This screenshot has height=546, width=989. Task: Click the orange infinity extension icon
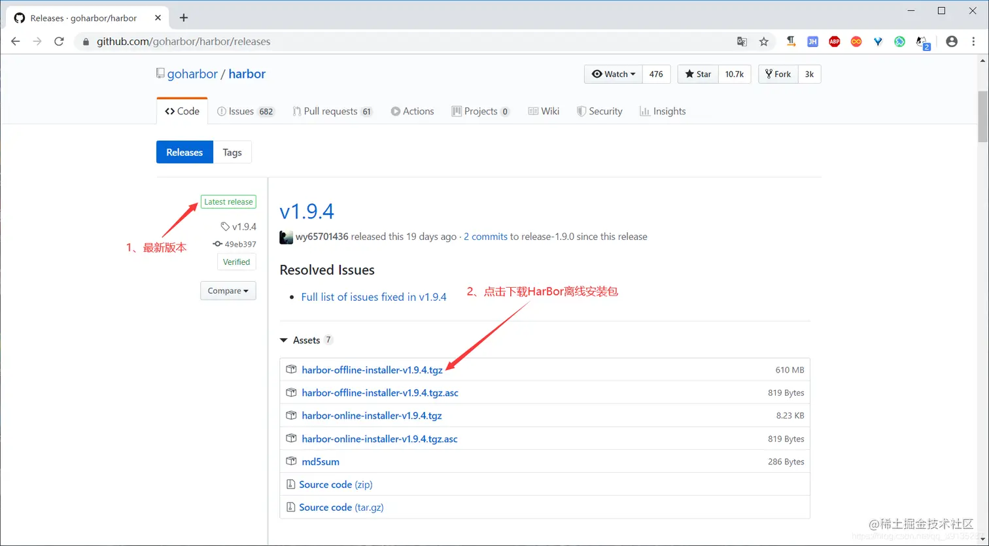pyautogui.click(x=856, y=41)
